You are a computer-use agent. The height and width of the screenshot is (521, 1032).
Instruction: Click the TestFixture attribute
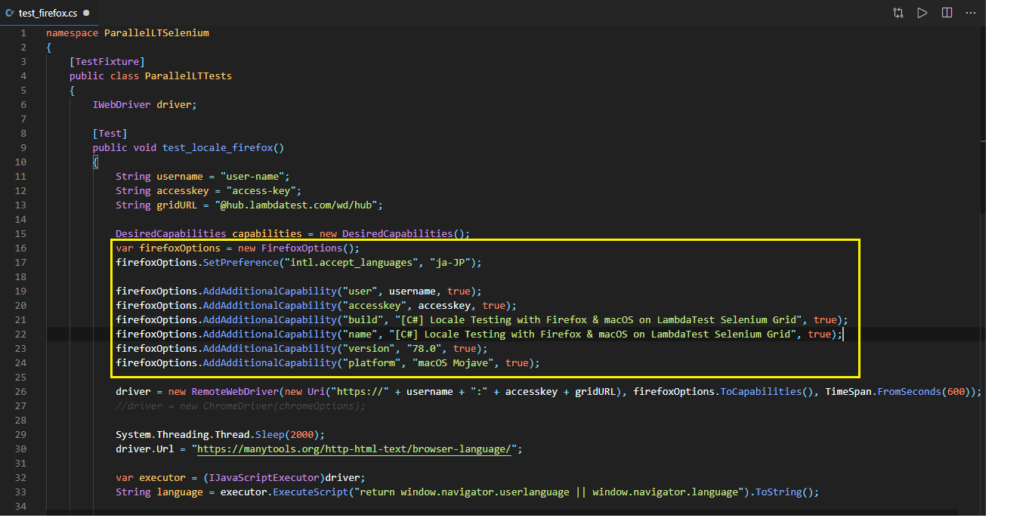(x=107, y=62)
